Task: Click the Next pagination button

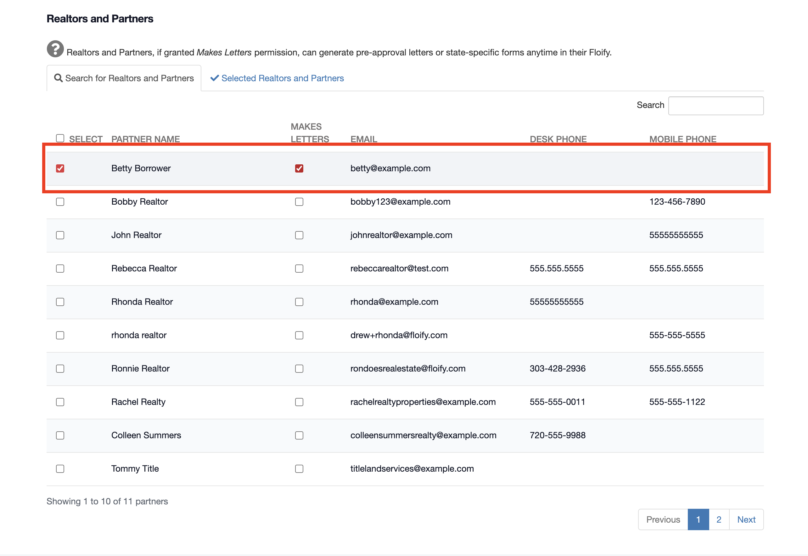Action: (x=746, y=519)
